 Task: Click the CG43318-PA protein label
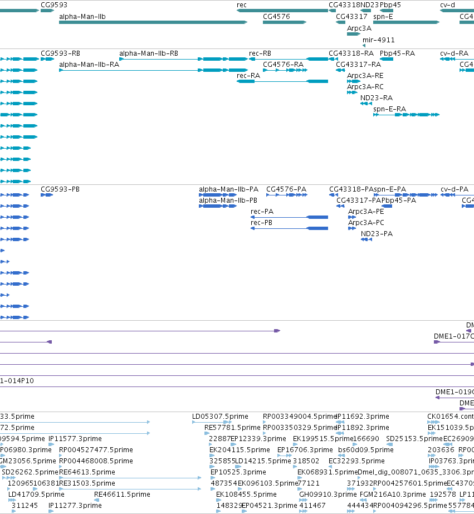(x=351, y=189)
